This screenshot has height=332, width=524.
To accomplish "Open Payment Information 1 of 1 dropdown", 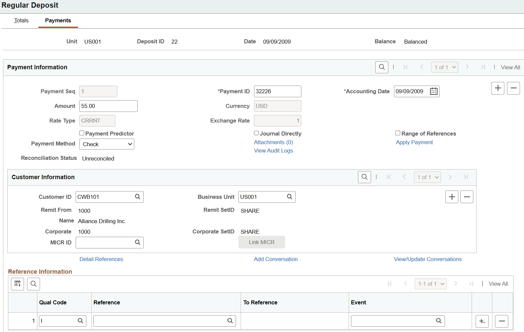I will (x=445, y=67).
